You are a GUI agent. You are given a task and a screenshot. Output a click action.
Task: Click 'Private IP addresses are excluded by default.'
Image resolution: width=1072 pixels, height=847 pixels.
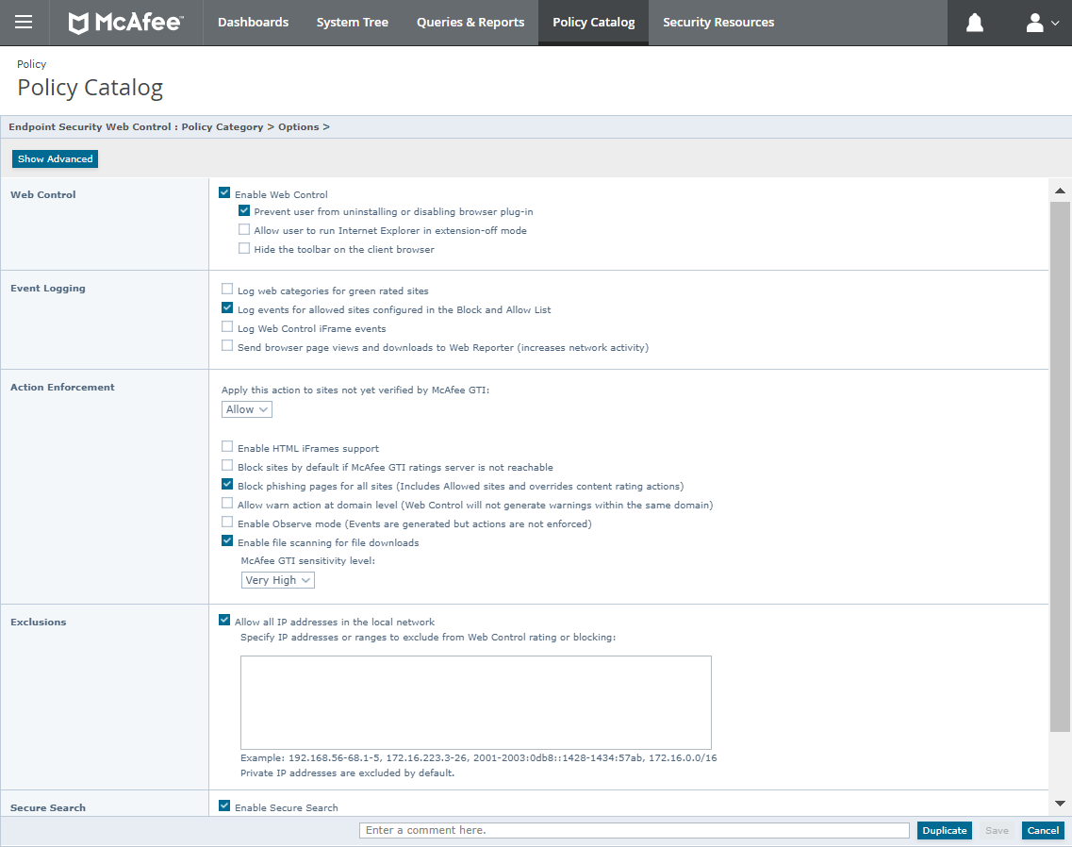(x=347, y=773)
